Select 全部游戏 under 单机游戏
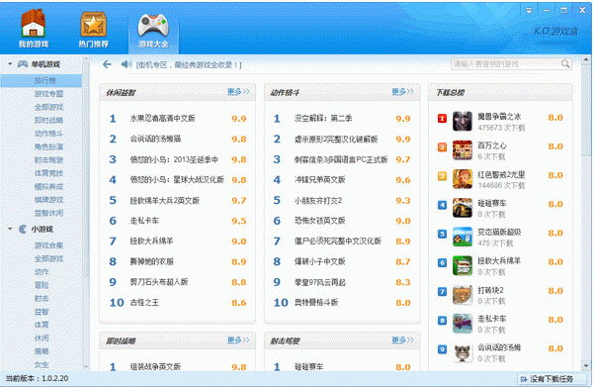The width and height of the screenshot is (595, 388). [48, 107]
